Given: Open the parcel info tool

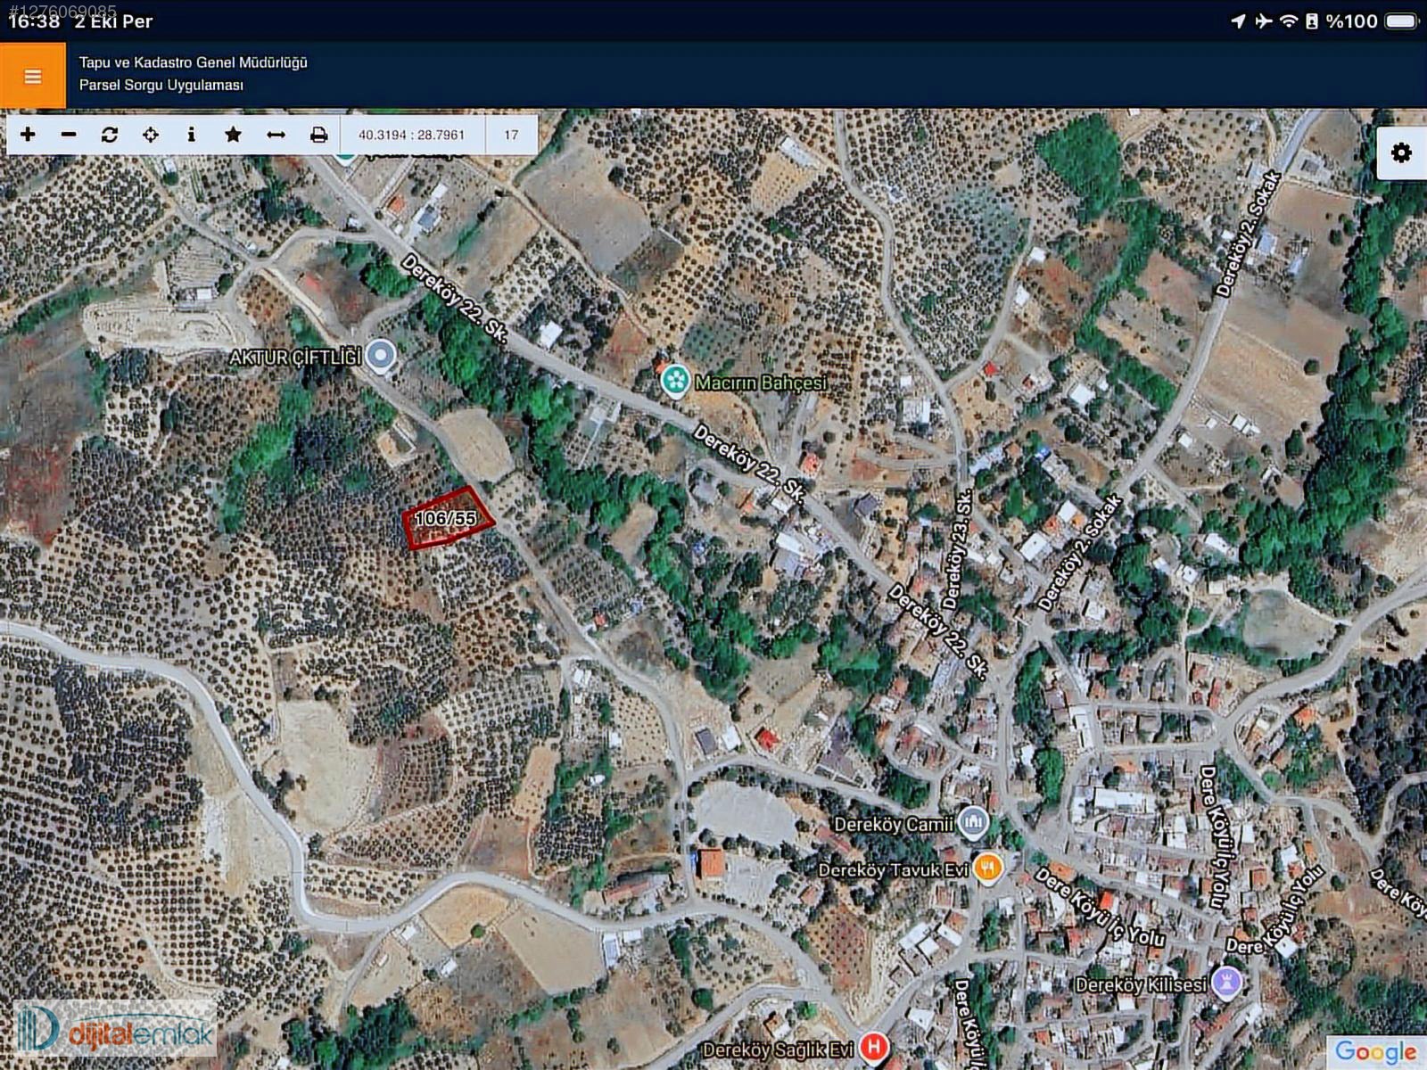Looking at the screenshot, I should [x=191, y=135].
